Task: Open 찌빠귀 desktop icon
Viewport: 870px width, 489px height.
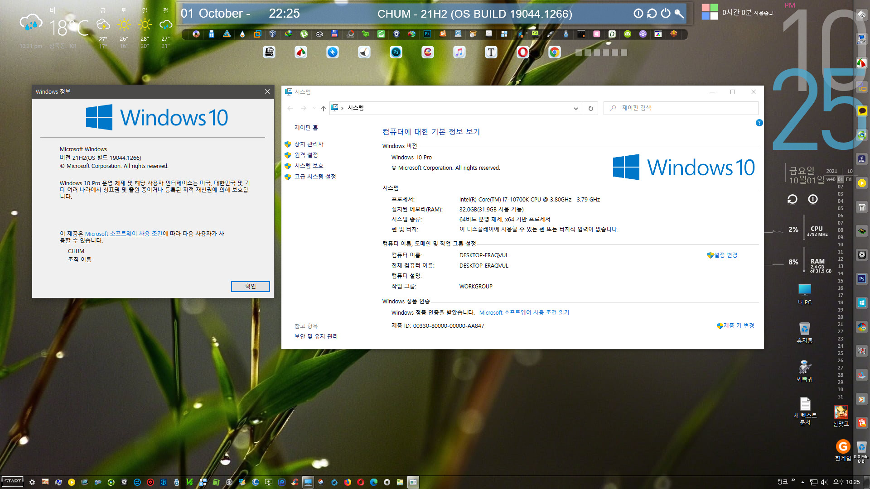Action: (x=805, y=371)
